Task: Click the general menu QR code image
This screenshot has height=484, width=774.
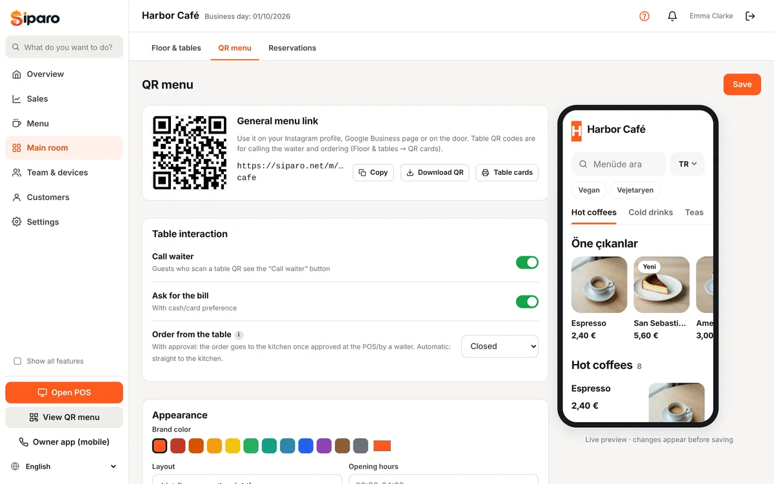Action: tap(190, 153)
